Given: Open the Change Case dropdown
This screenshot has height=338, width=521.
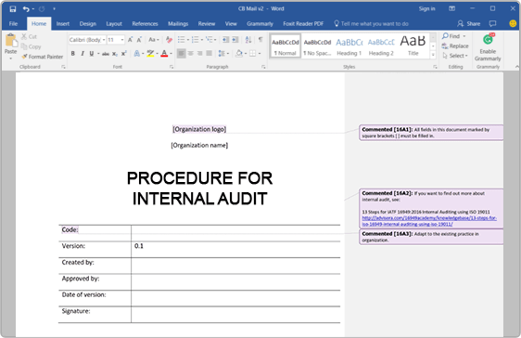Looking at the screenshot, I should tap(154, 40).
